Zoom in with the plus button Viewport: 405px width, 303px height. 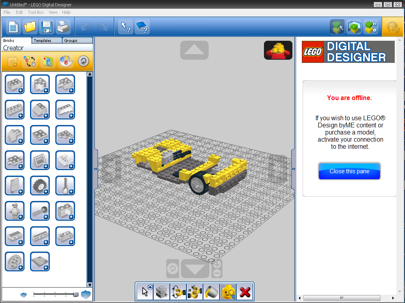217,264
